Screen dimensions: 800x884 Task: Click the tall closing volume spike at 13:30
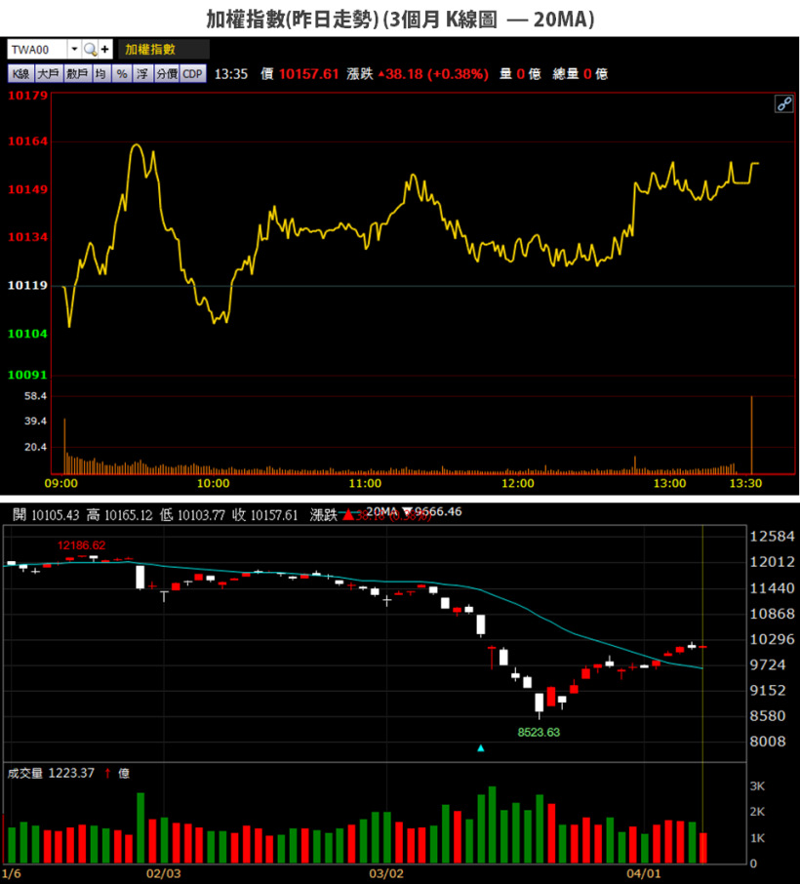[x=751, y=434]
